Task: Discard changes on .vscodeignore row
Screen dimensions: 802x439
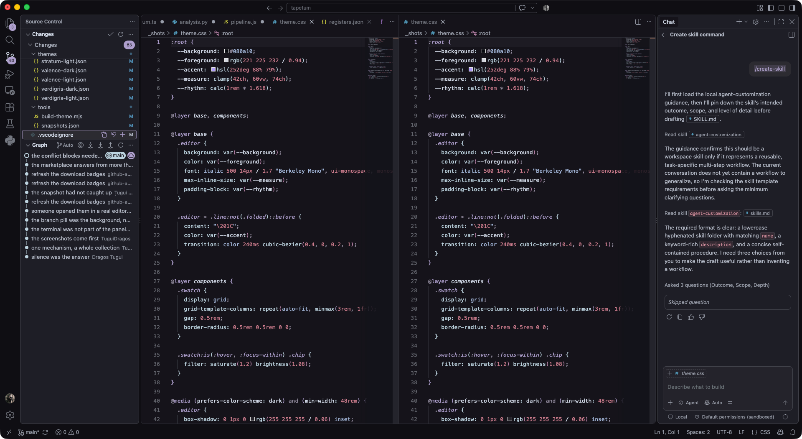Action: tap(113, 135)
